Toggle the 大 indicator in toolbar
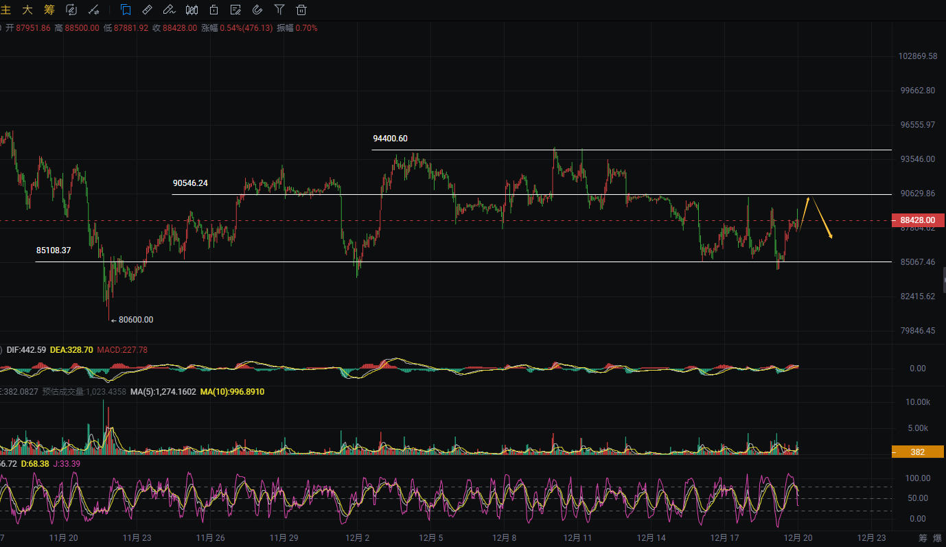The image size is (946, 547). pos(27,10)
